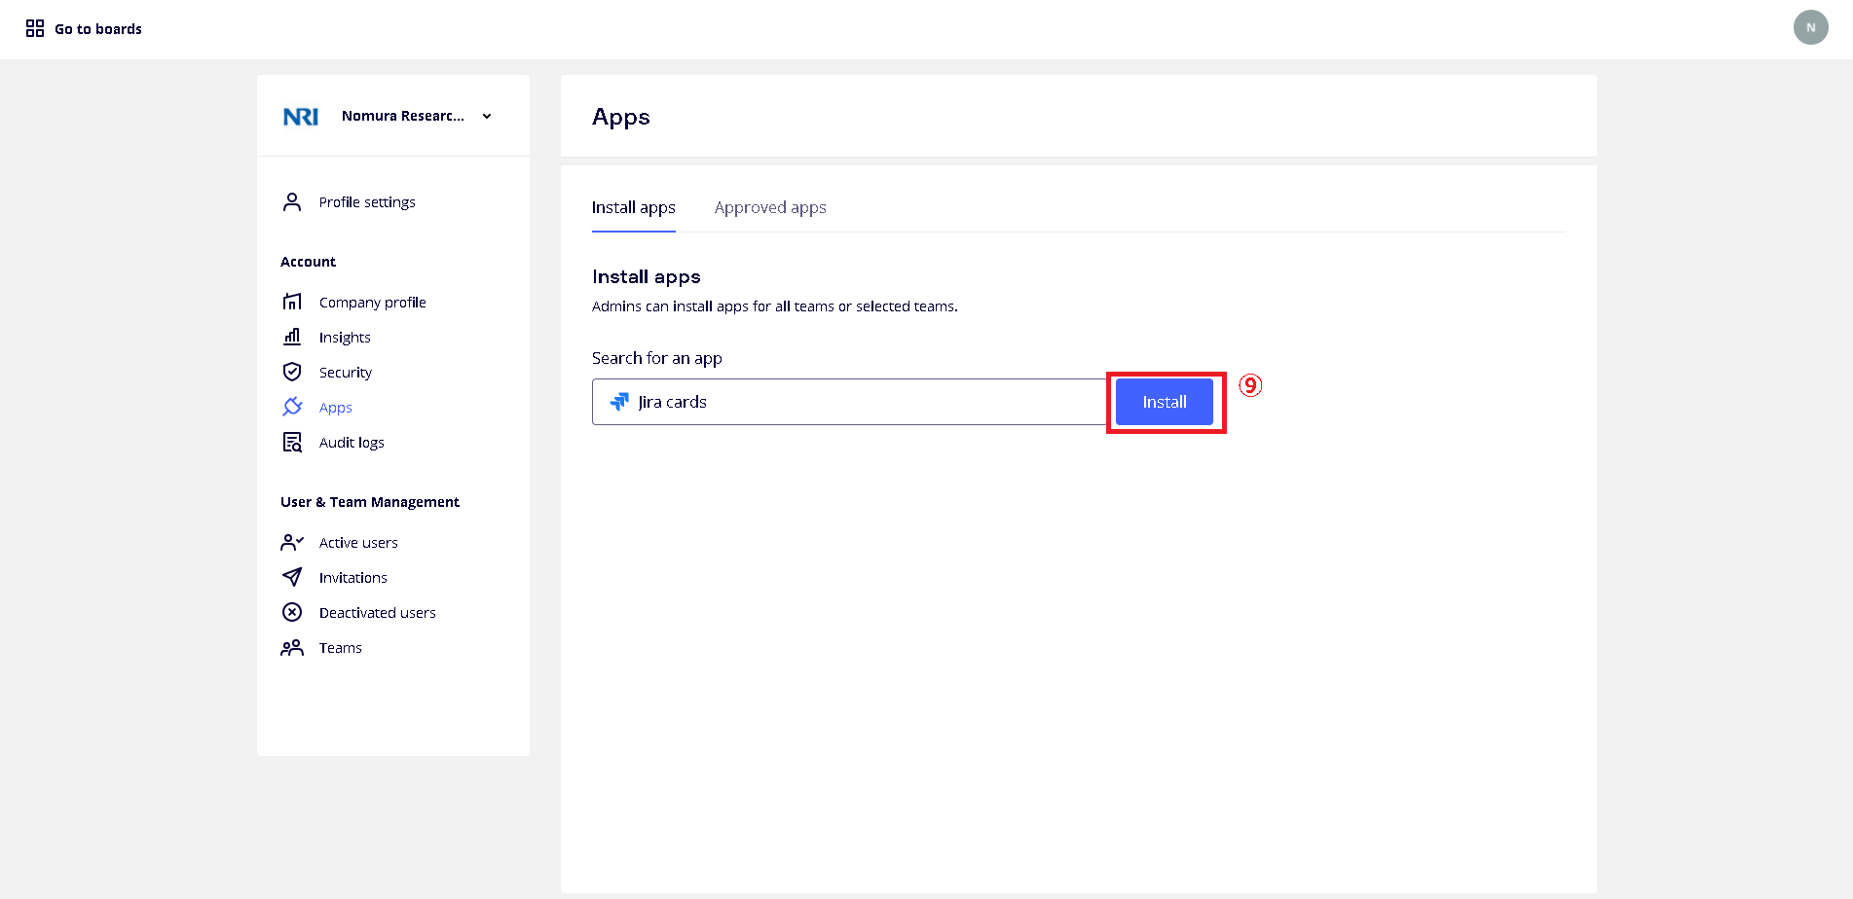This screenshot has height=899, width=1853.
Task: Click the Go to boards grid icon
Action: pyautogui.click(x=35, y=28)
